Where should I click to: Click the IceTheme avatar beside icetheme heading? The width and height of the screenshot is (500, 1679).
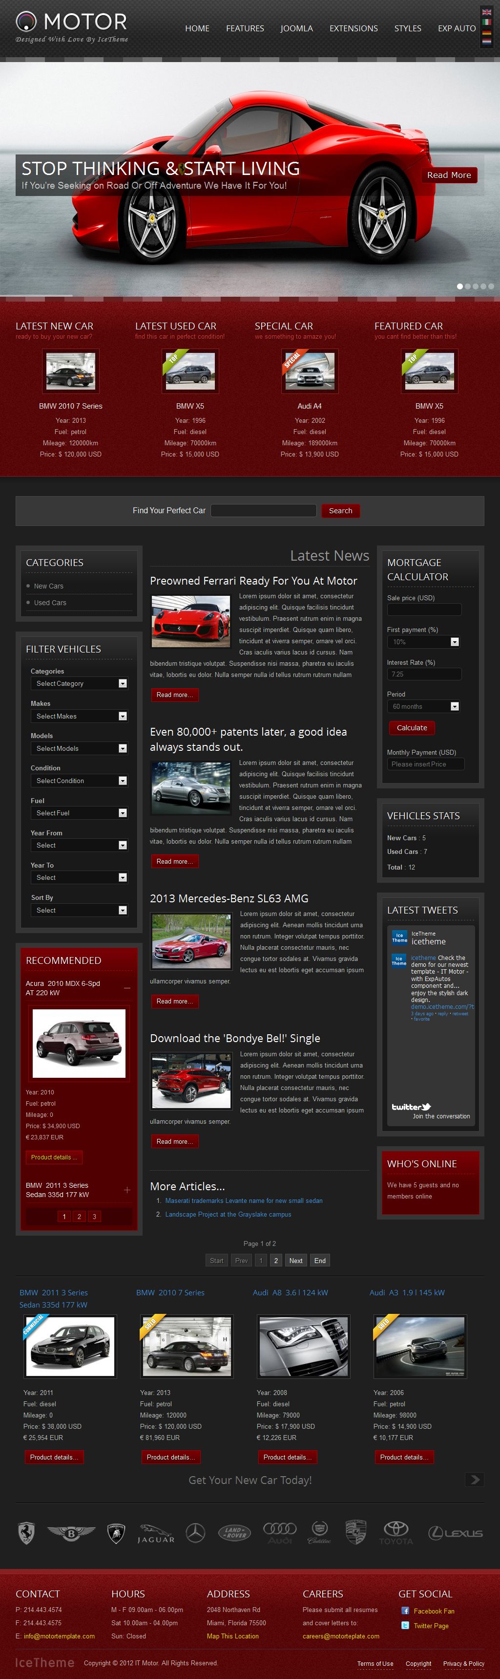(399, 938)
